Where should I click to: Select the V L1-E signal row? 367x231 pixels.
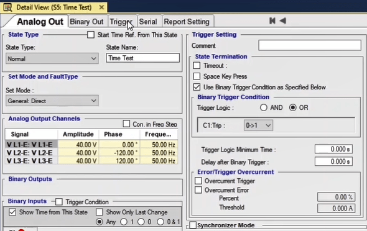(x=31, y=145)
